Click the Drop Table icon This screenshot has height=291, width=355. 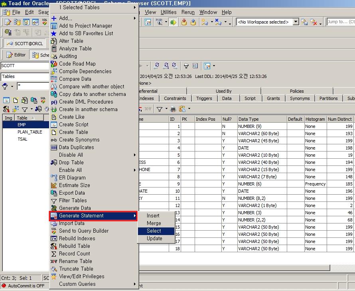54,162
